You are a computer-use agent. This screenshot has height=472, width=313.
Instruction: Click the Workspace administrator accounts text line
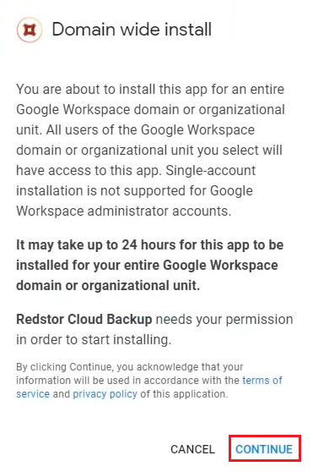124,211
